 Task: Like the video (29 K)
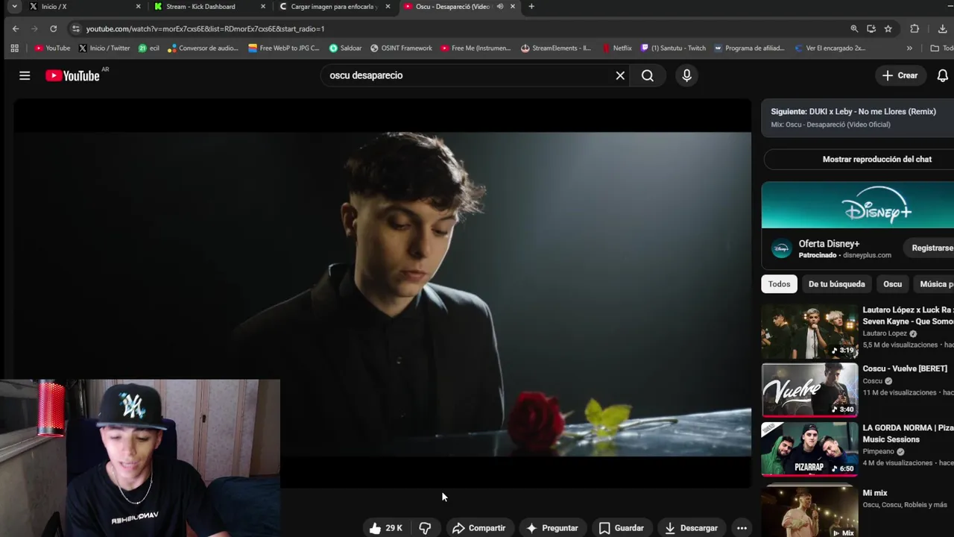(385, 527)
